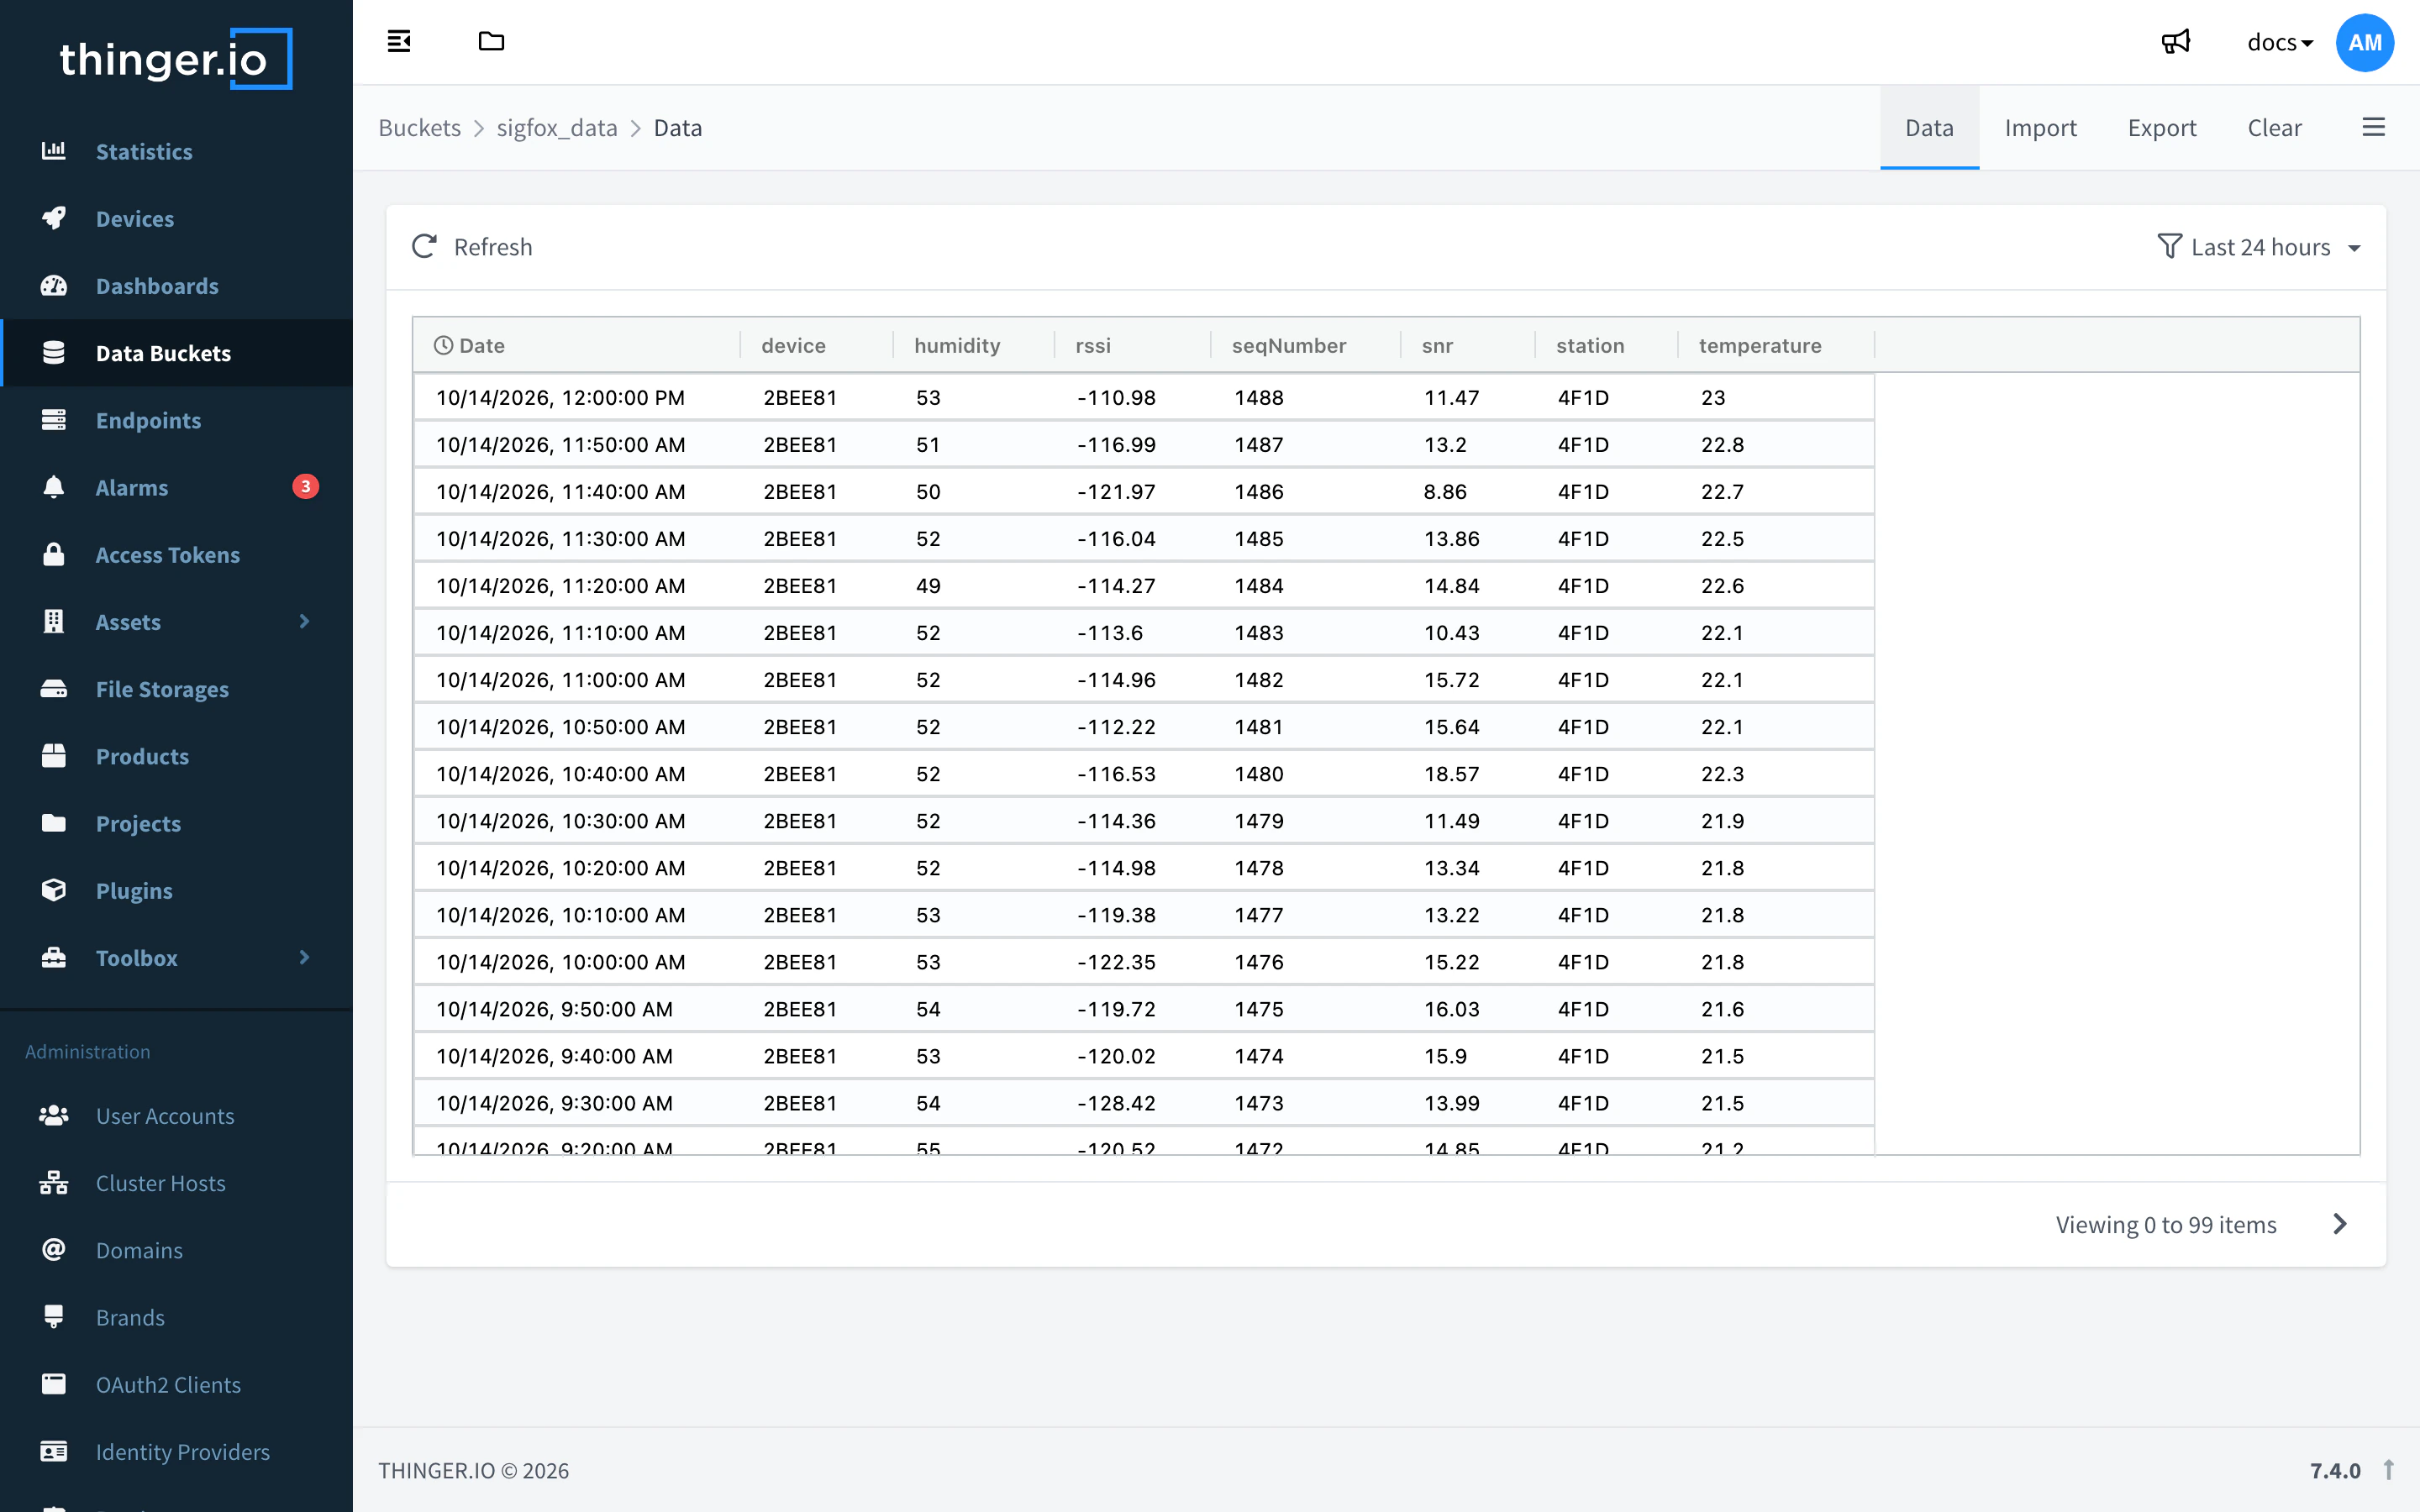Collapse the sidebar with the menu toggle icon
Viewport: 2420px width, 1512px height.
(399, 42)
